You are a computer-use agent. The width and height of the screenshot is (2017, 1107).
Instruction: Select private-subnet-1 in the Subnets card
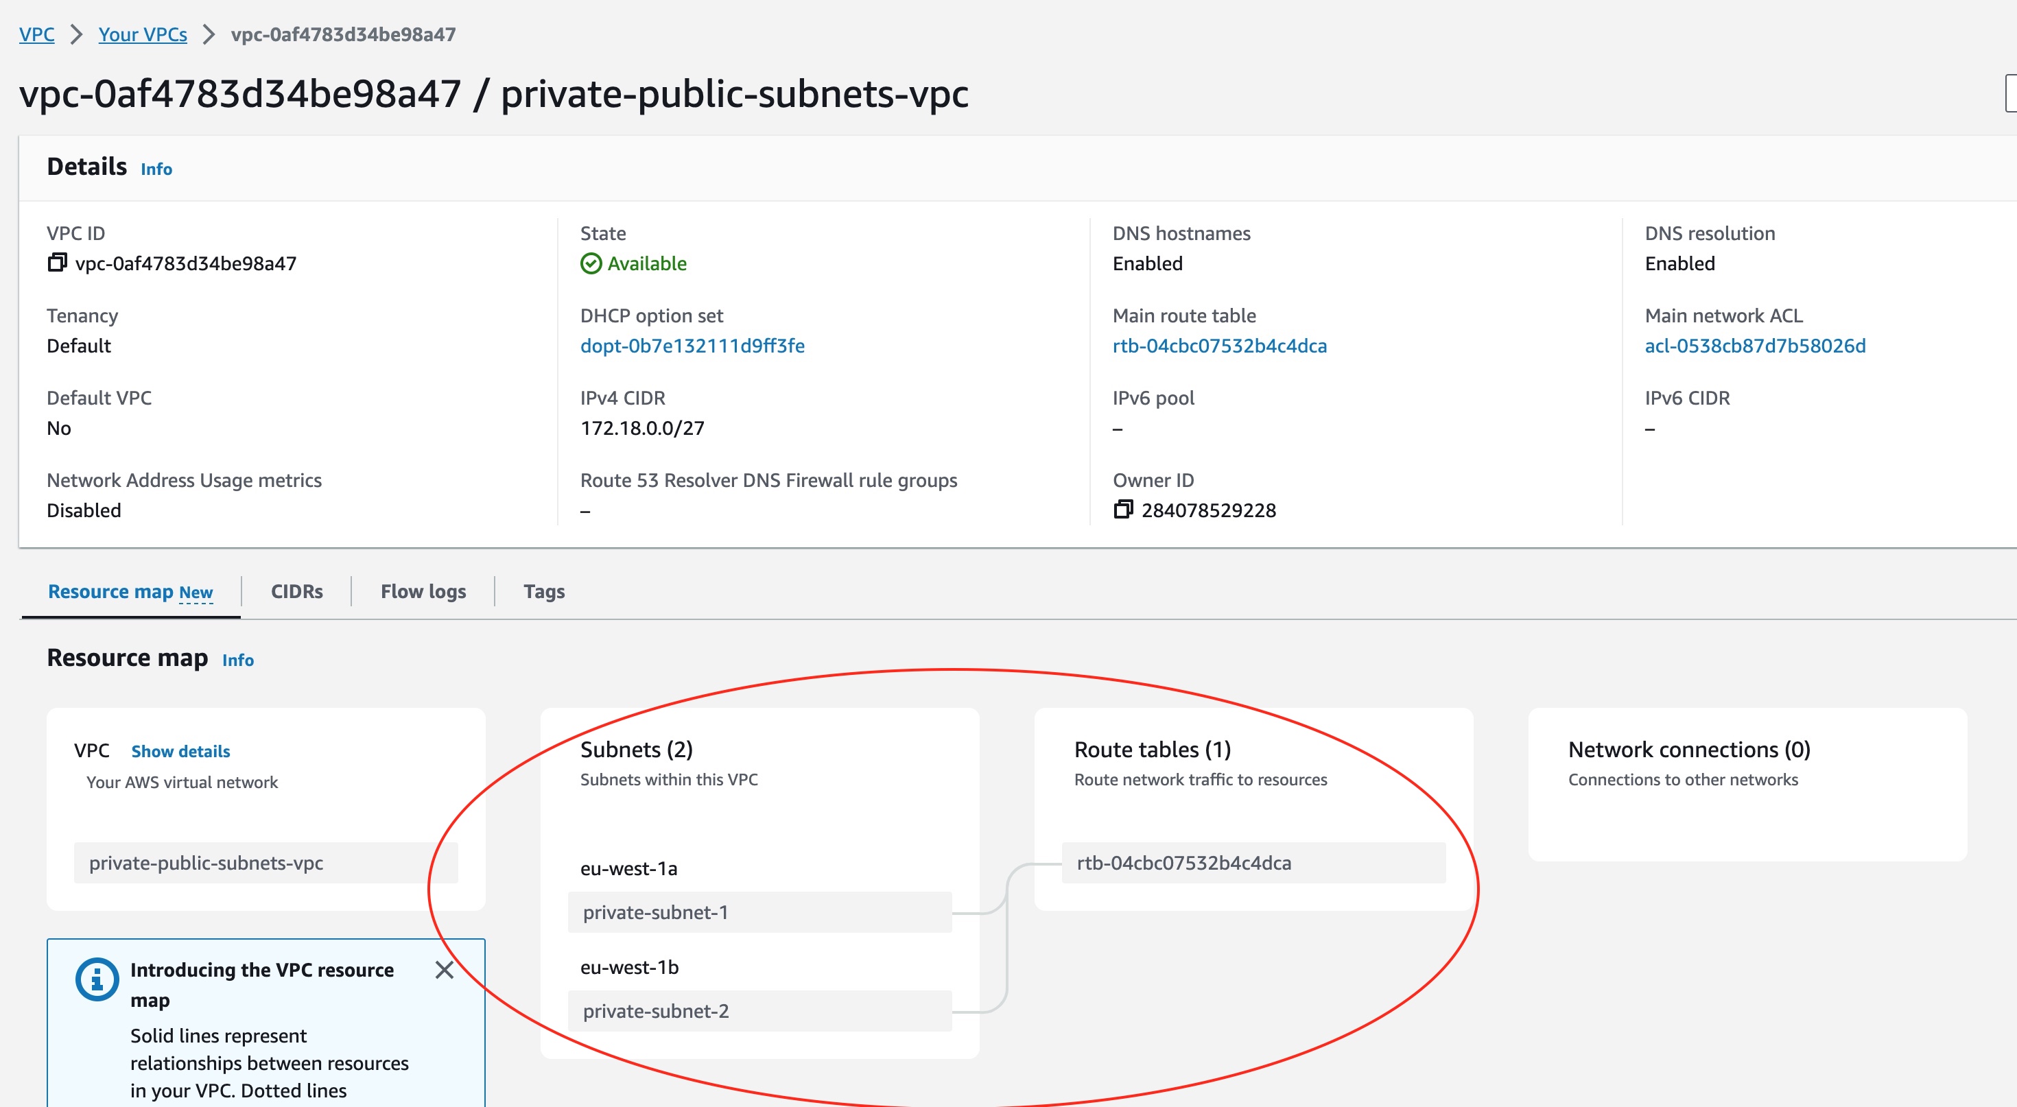(x=759, y=912)
